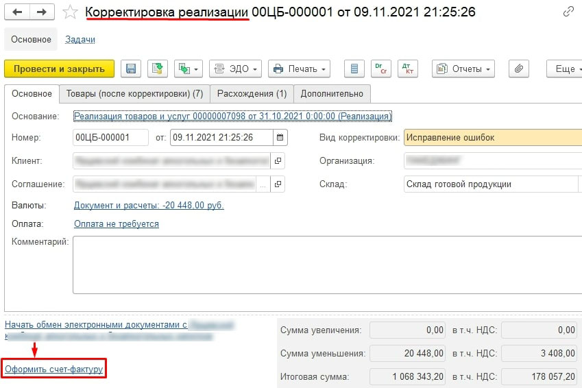Click the Итоговая сумма value 1 068 343,20
The width and height of the screenshot is (582, 388).
click(x=408, y=376)
